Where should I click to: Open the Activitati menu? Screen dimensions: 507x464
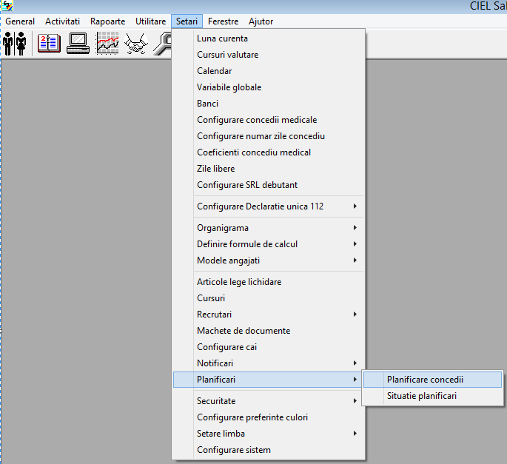pos(62,21)
